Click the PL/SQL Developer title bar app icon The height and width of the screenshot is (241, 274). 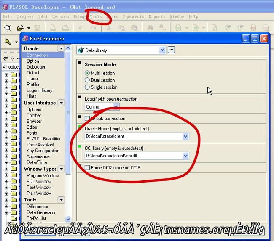5,7
